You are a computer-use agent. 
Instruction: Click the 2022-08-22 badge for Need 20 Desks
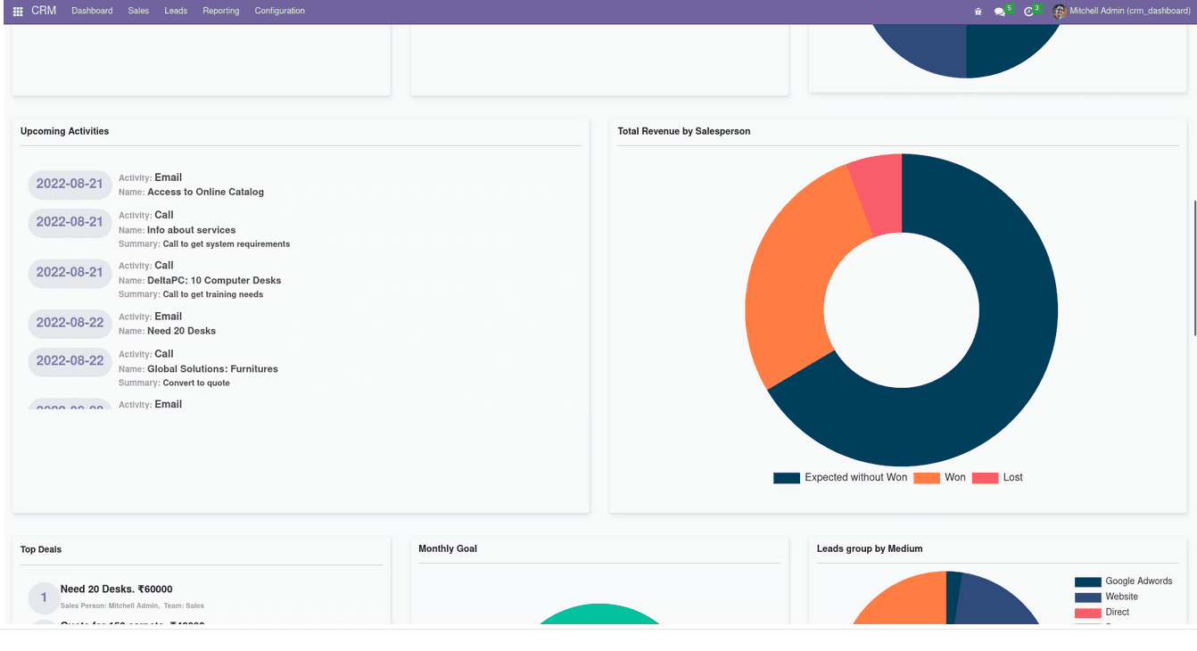pyautogui.click(x=70, y=323)
